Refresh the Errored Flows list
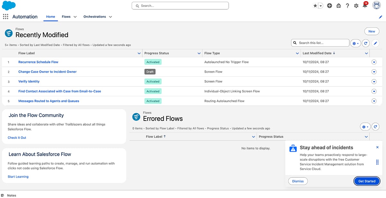Viewport: 386px width, 198px height. coord(375,126)
